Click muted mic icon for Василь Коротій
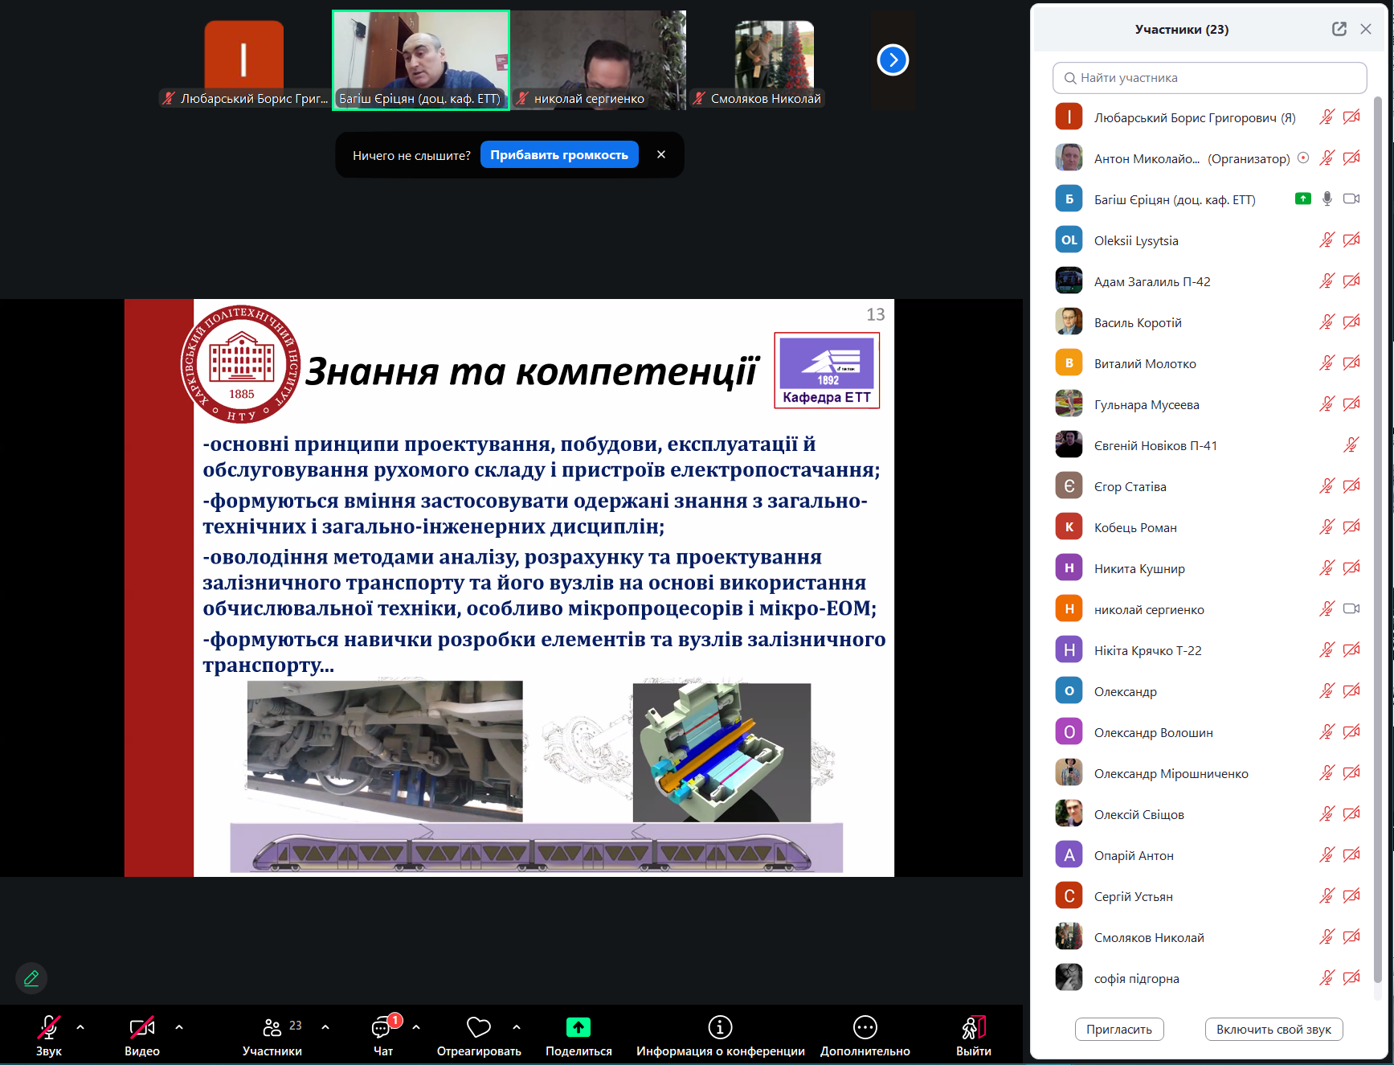 [x=1327, y=322]
